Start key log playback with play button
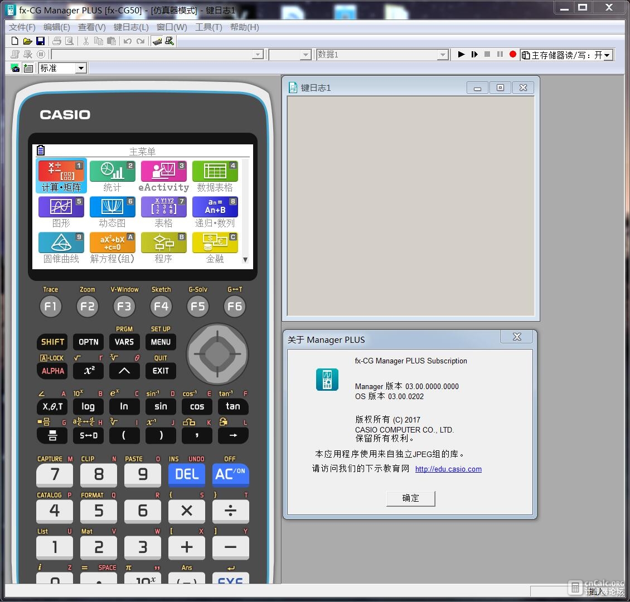Viewport: 630px width, 602px height. click(461, 54)
